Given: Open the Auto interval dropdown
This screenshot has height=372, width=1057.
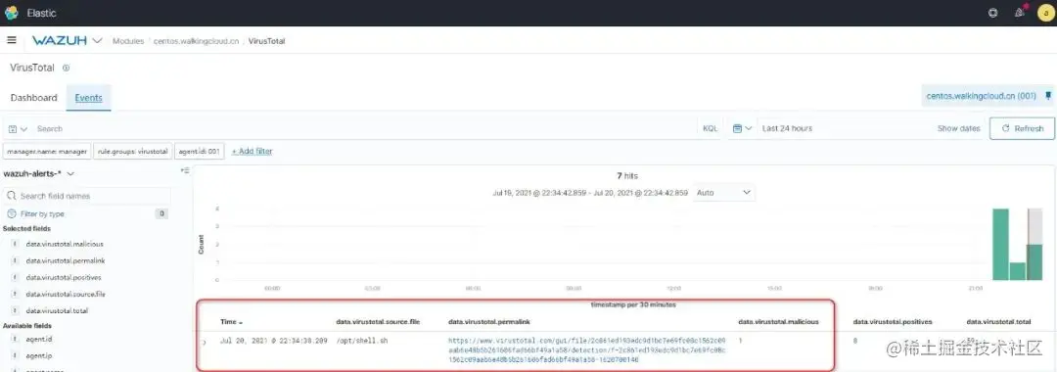Looking at the screenshot, I should [723, 193].
